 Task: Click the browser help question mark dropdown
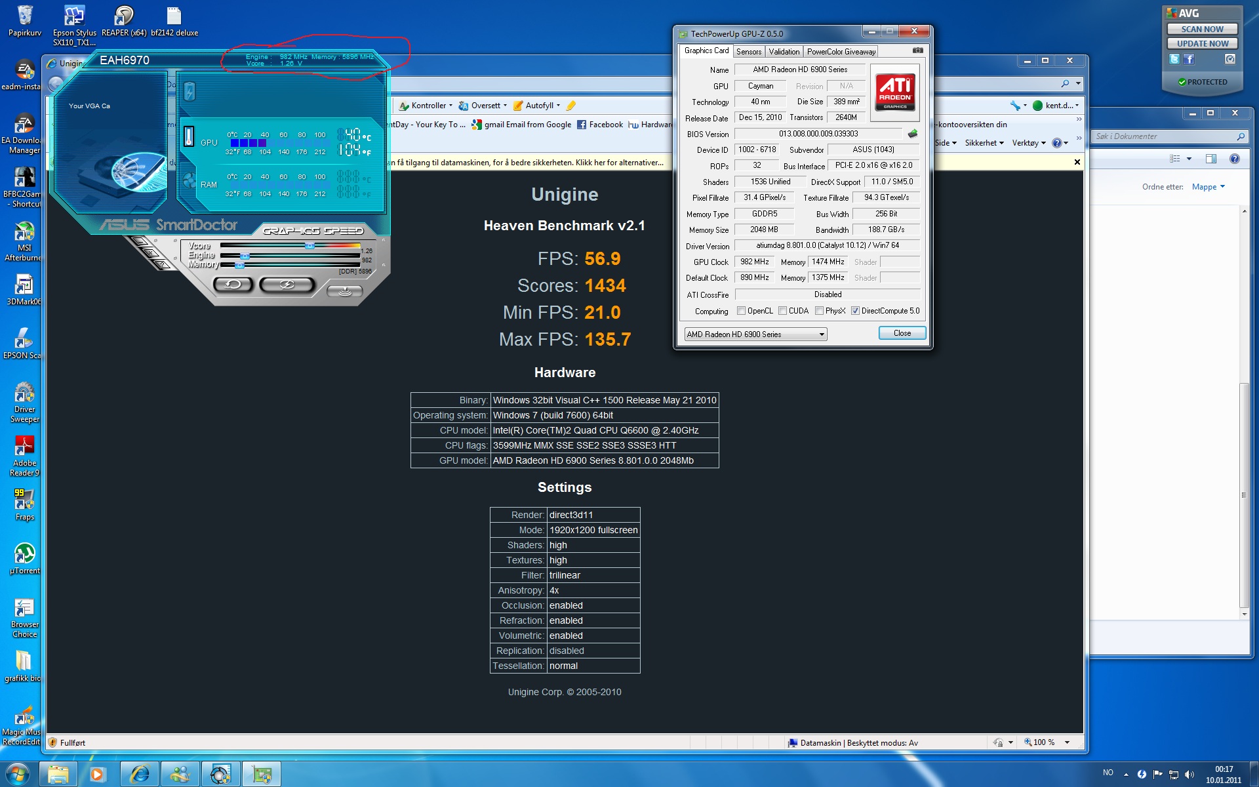(1060, 143)
